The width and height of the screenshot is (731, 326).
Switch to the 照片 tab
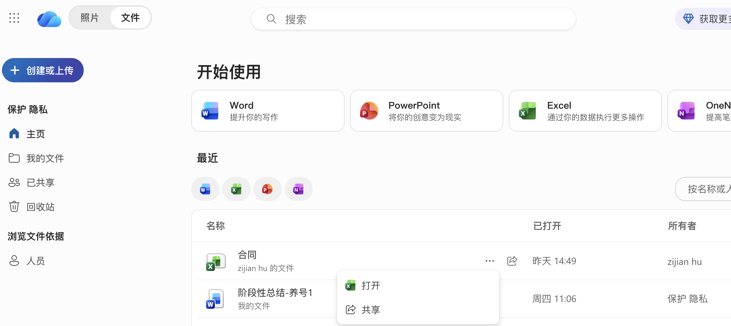point(90,18)
